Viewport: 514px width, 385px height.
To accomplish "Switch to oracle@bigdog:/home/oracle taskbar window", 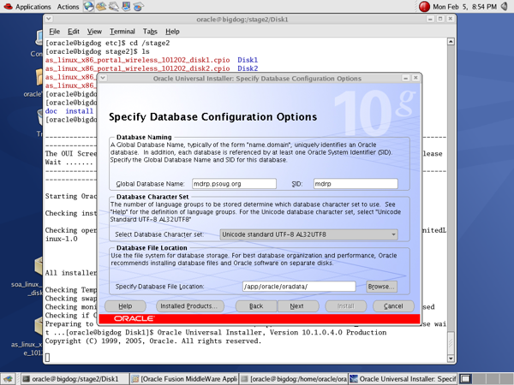I will (293, 379).
